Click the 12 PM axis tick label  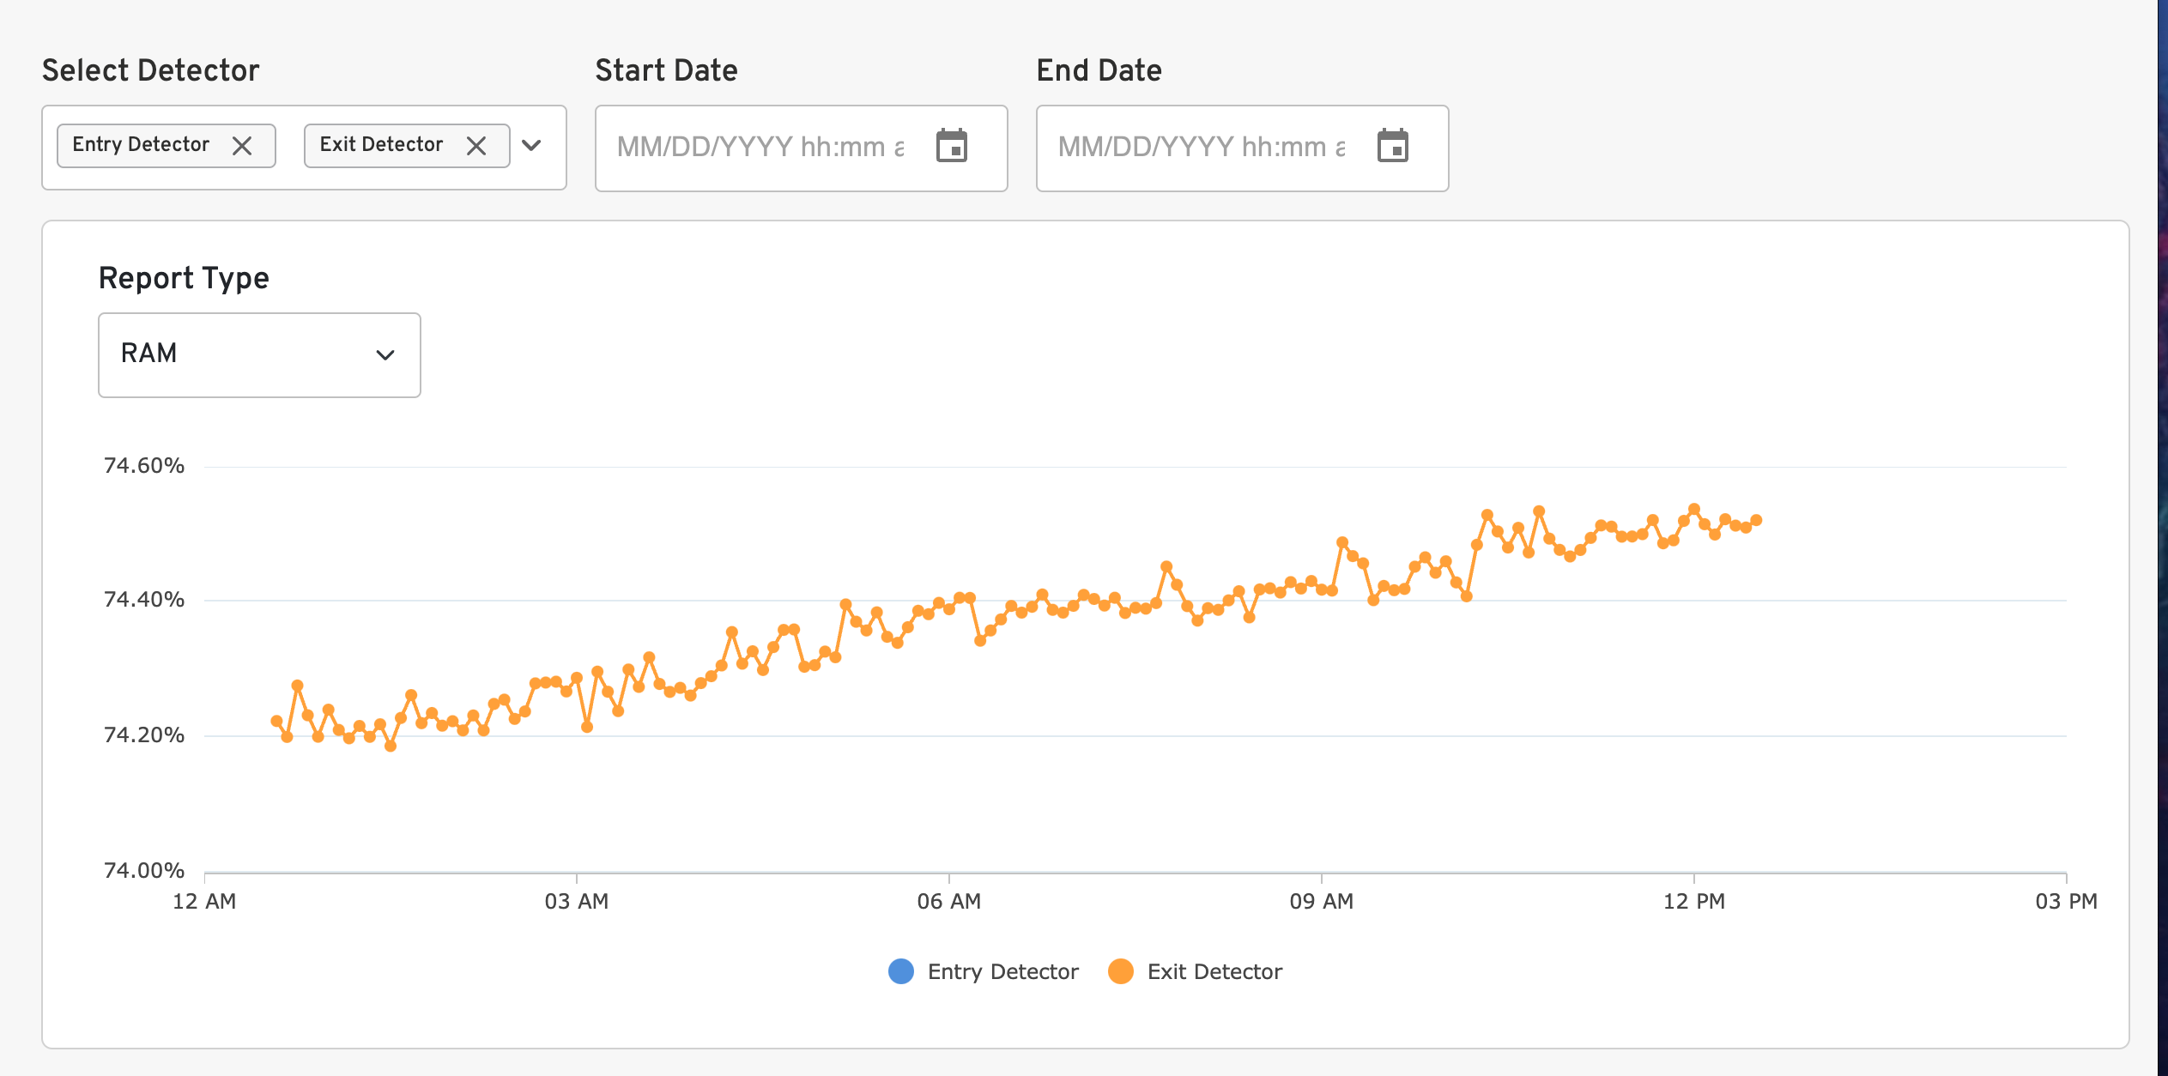pyautogui.click(x=1693, y=901)
